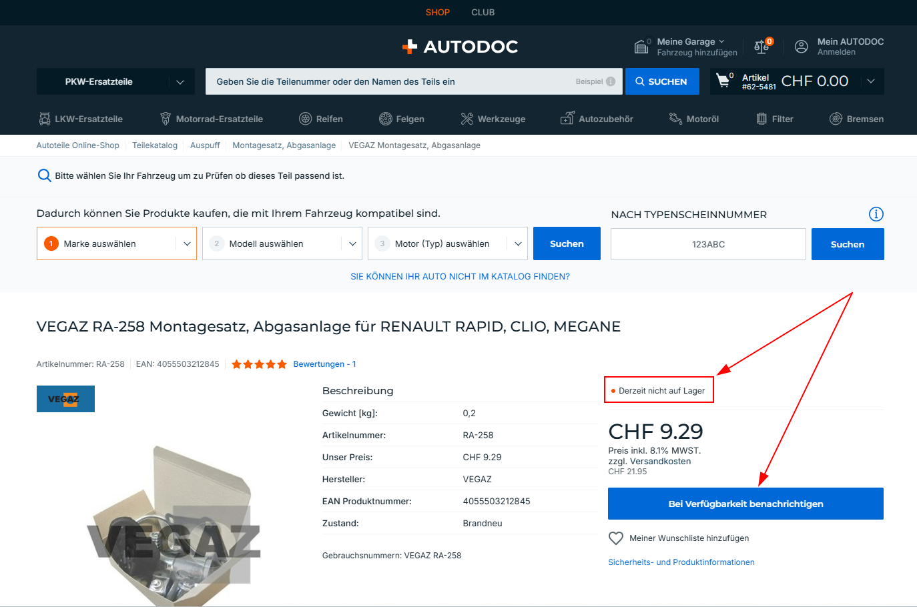917x607 pixels.
Task: Expand the PKW-Ersatzteile category selector
Action: (115, 81)
